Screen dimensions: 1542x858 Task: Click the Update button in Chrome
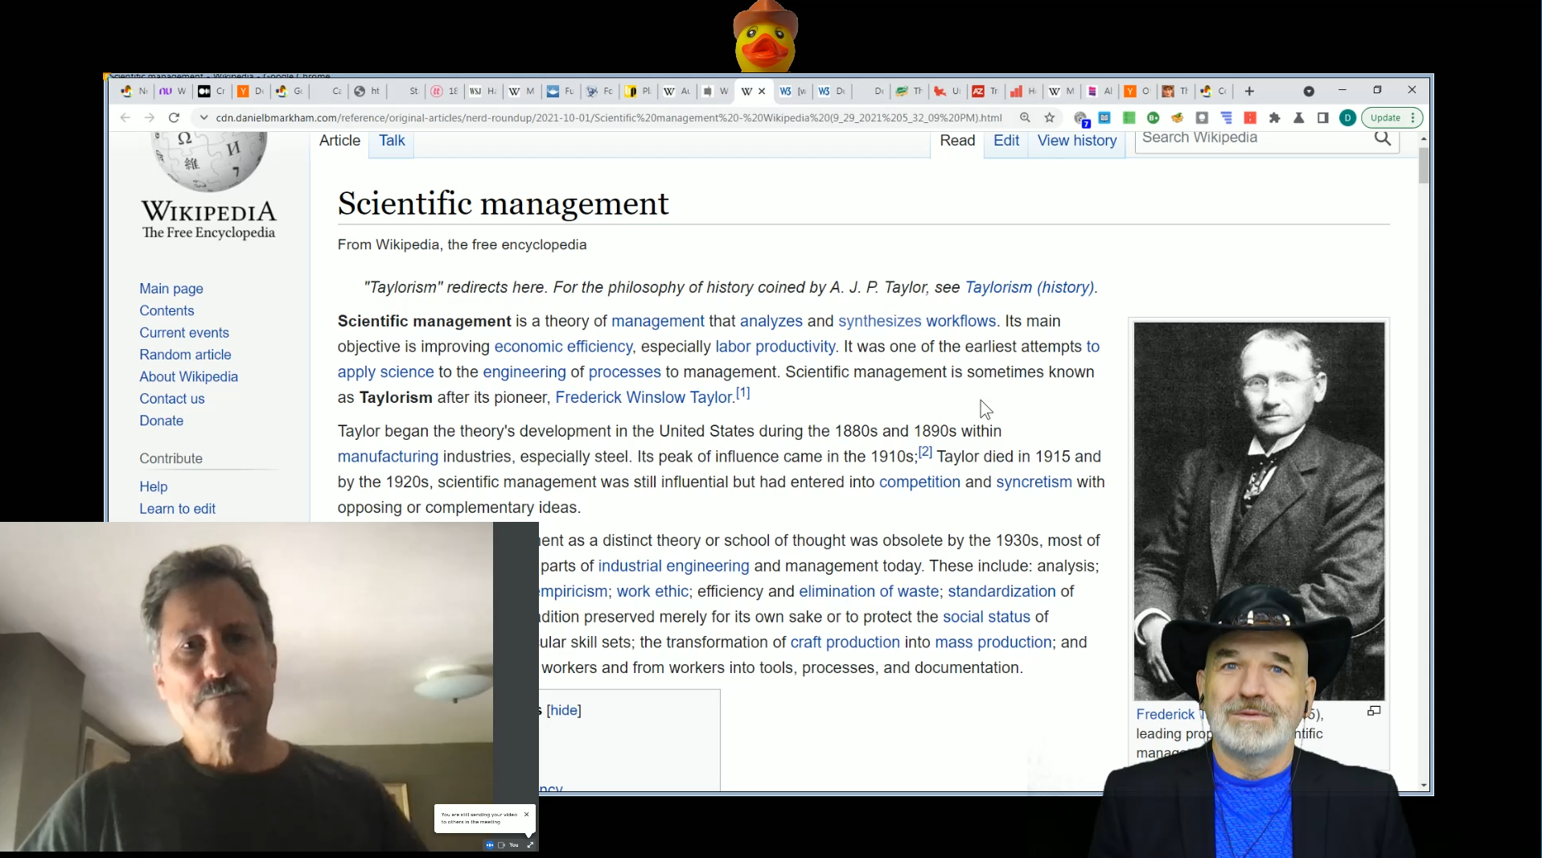tap(1385, 117)
